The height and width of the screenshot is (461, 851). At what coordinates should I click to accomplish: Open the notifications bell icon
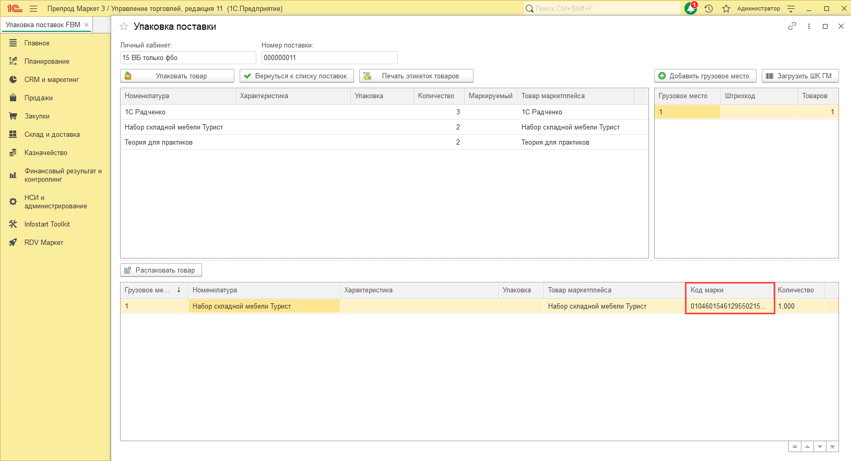(691, 8)
